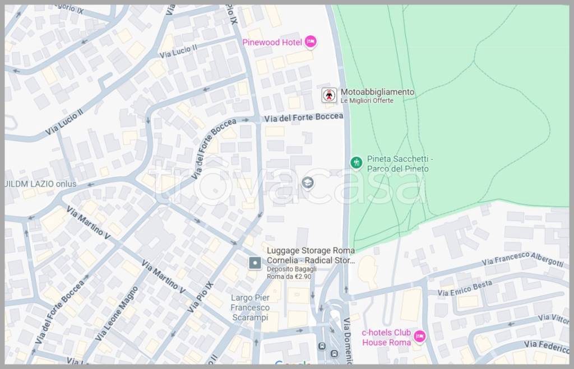Click the Le Migliori Offerte subtitle
Viewport: 574px width, 369px height.
click(367, 101)
